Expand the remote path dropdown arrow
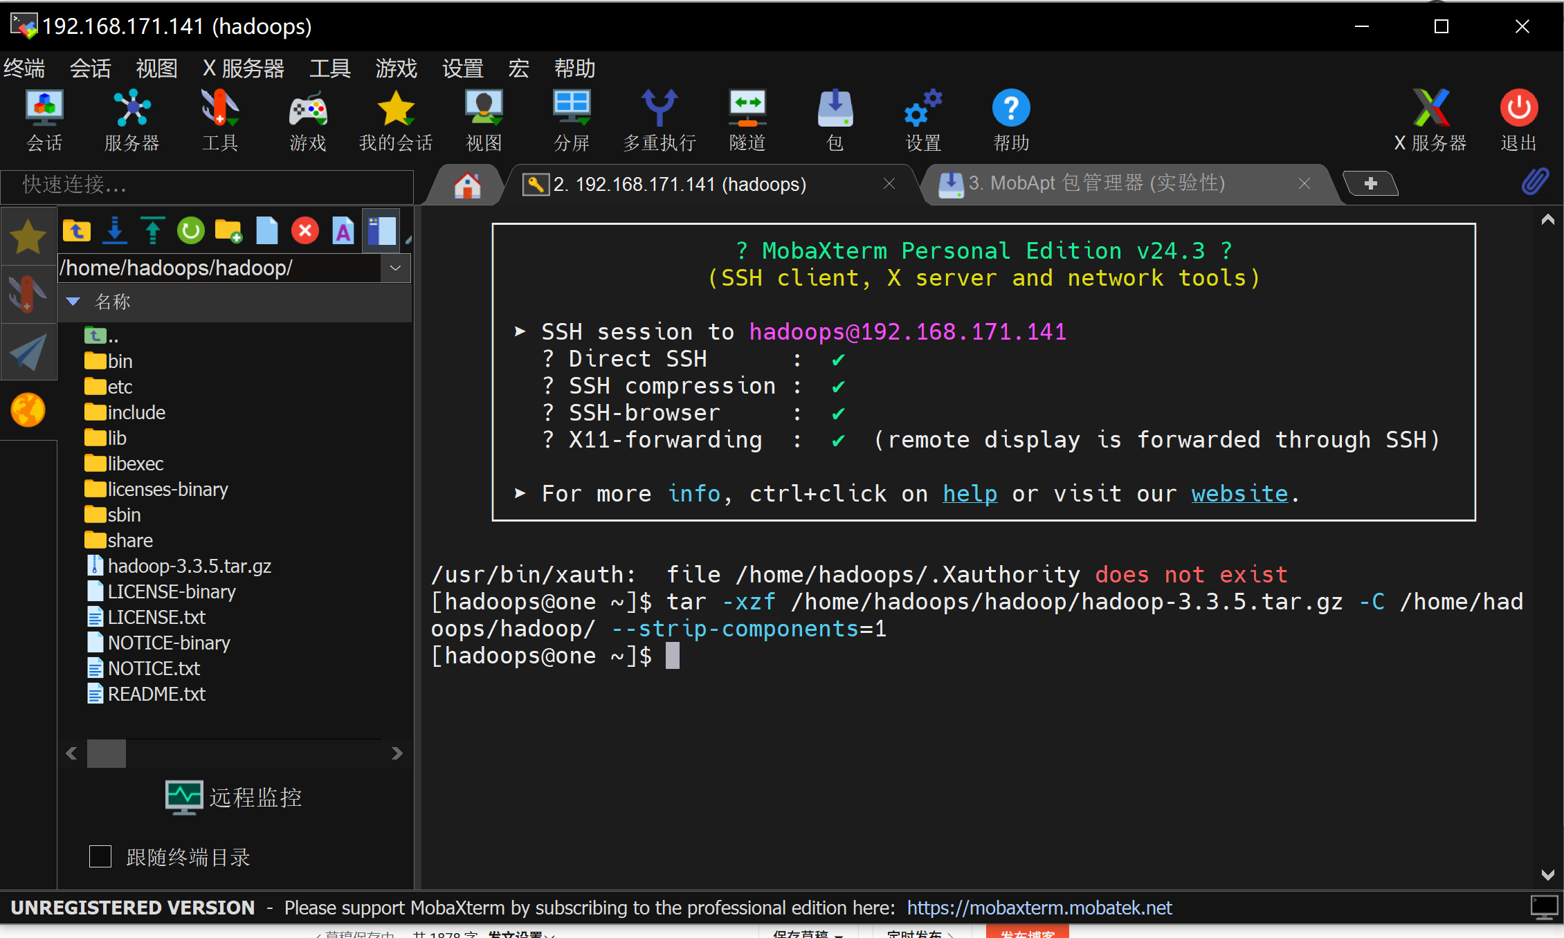Image resolution: width=1564 pixels, height=938 pixels. (396, 268)
